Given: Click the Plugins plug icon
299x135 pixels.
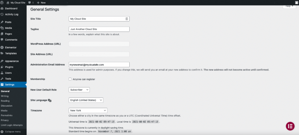Looking at the screenshot, I should pos(2,67).
